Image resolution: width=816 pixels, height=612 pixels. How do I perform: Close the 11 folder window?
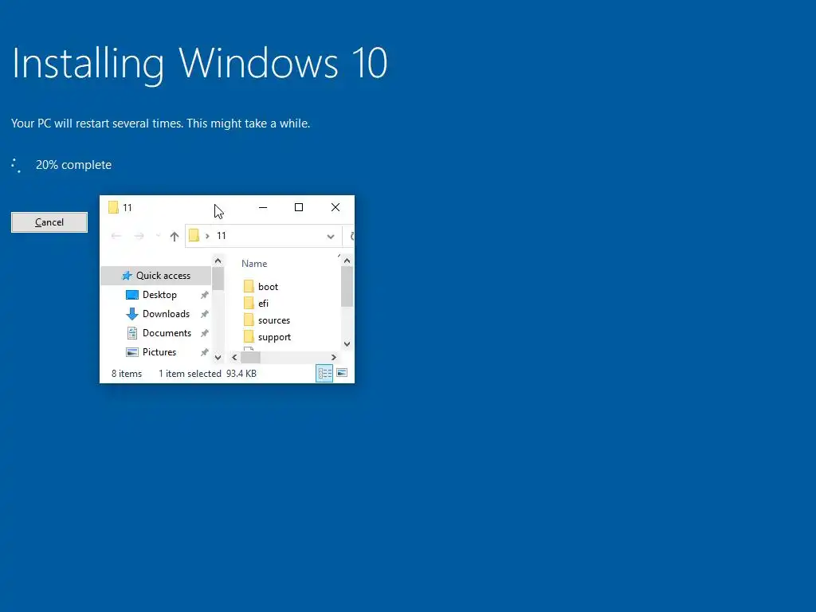pyautogui.click(x=335, y=207)
